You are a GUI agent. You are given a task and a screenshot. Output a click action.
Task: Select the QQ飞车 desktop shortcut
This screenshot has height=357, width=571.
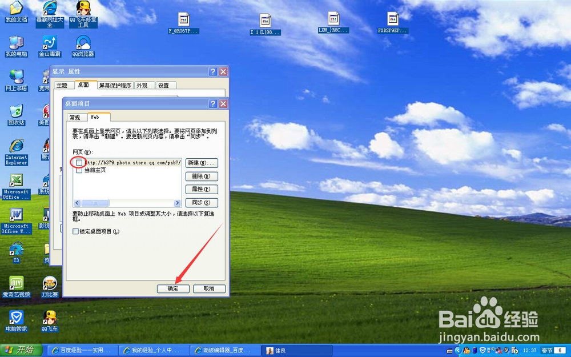(50, 320)
